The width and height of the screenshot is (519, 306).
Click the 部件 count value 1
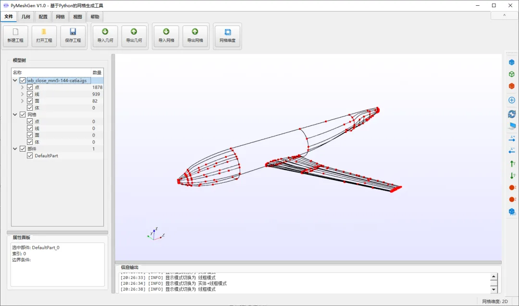[x=93, y=149]
